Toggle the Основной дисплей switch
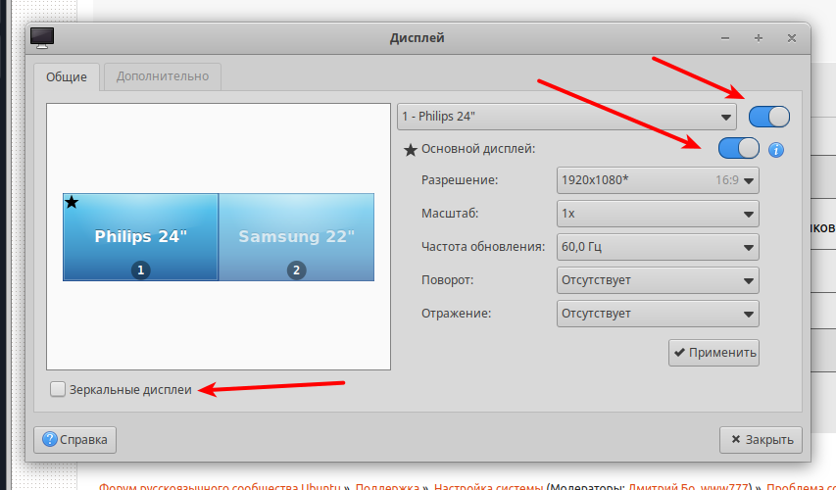This screenshot has width=836, height=490. 738,148
